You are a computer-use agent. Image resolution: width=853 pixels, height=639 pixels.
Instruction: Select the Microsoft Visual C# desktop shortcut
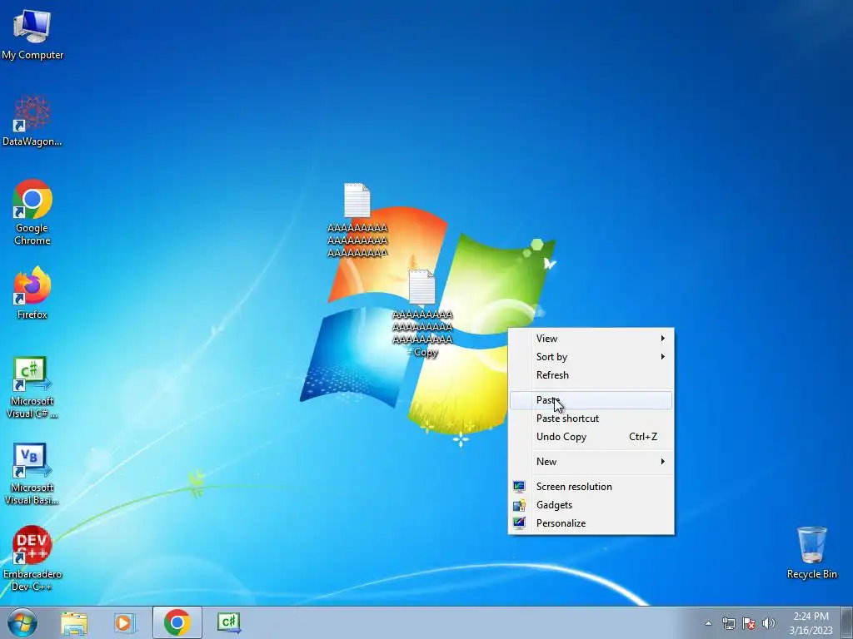32,388
